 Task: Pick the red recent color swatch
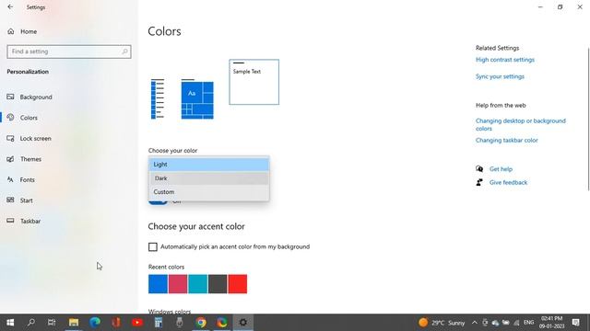[x=238, y=284]
